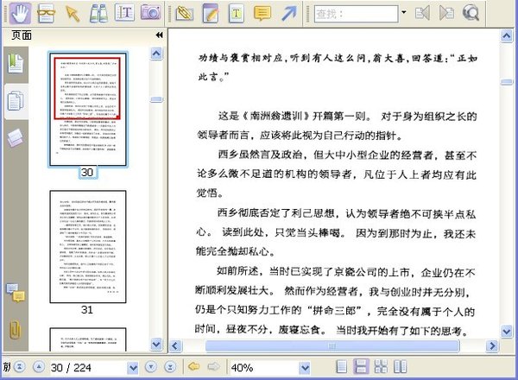The image size is (518, 380).
Task: Open the search field dropdown arrow
Action: (404, 13)
